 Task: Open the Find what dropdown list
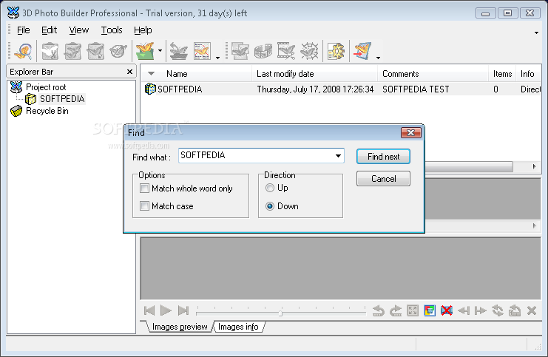point(338,155)
